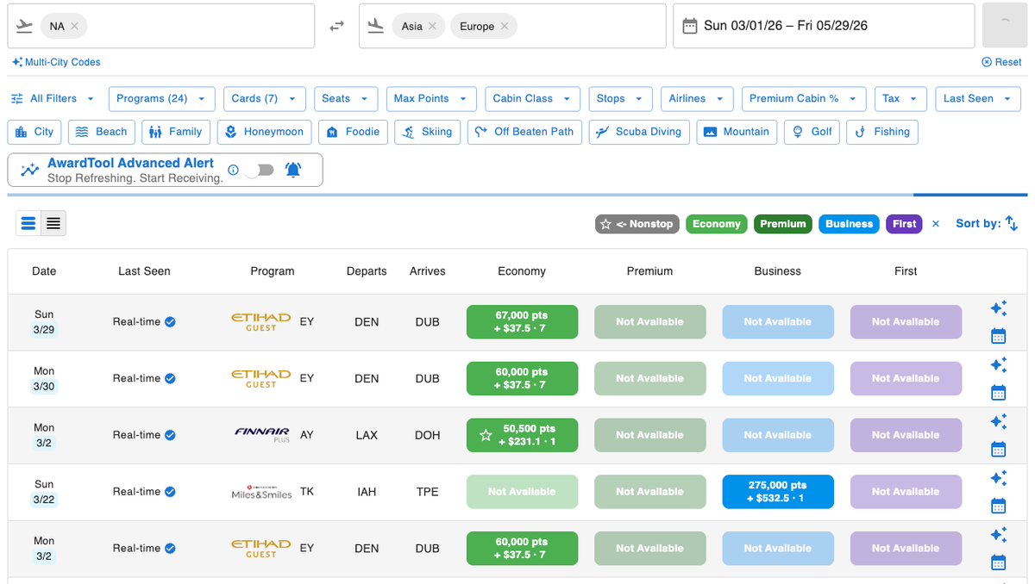The height and width of the screenshot is (584, 1035).
Task: Select the compact list view icon
Action: click(53, 223)
